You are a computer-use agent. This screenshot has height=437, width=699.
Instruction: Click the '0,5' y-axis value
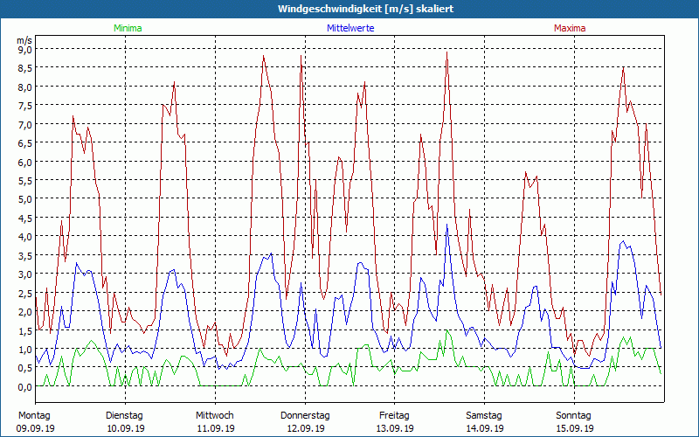(x=25, y=368)
